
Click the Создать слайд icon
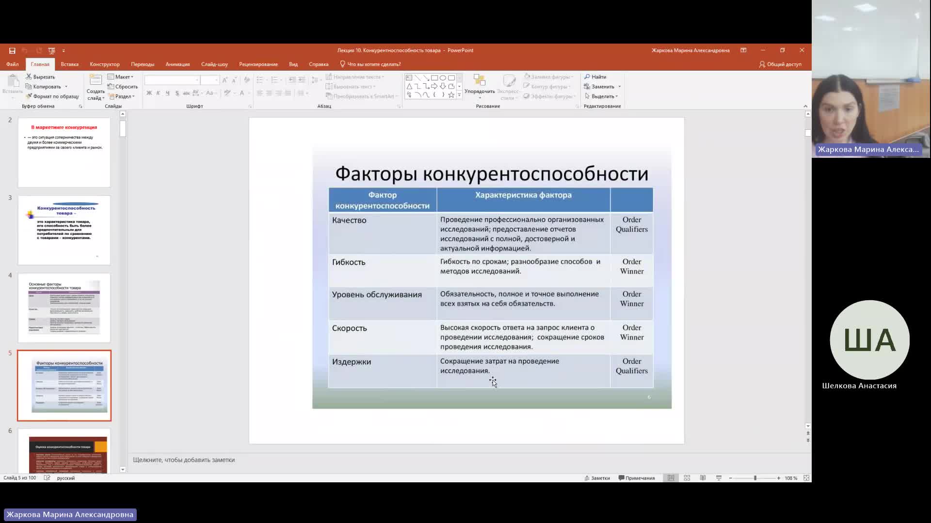point(96,80)
